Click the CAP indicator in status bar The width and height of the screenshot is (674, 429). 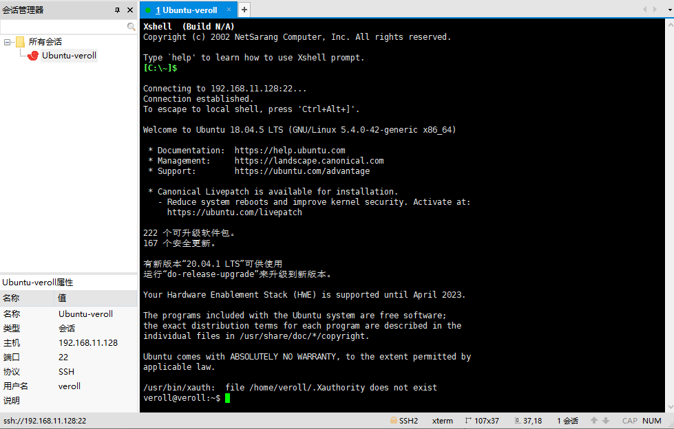630,421
